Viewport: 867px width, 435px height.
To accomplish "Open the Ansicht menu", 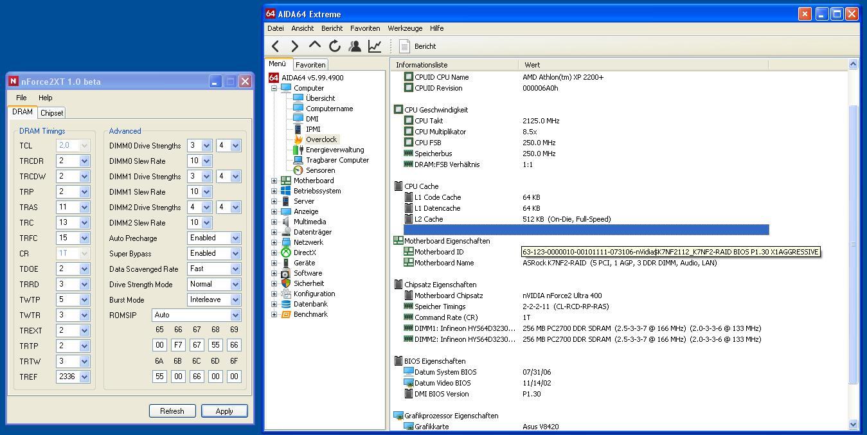I will [303, 28].
